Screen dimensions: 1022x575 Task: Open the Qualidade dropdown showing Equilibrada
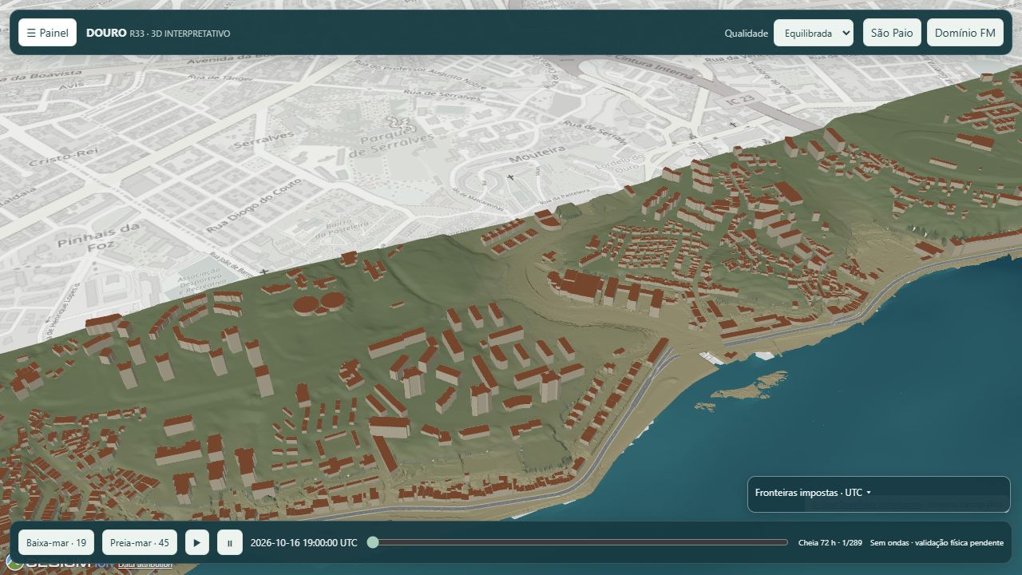(813, 33)
